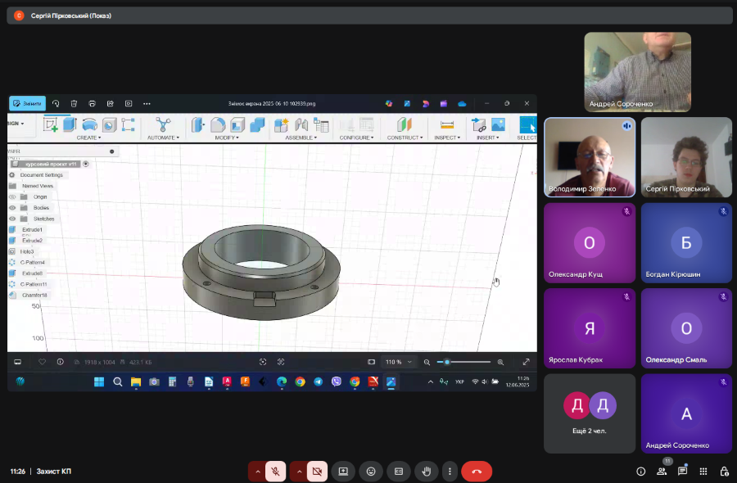Image resolution: width=737 pixels, height=483 pixels.
Task: Click the Offset Plane icon above CONSTRUCT
Action: 405,124
